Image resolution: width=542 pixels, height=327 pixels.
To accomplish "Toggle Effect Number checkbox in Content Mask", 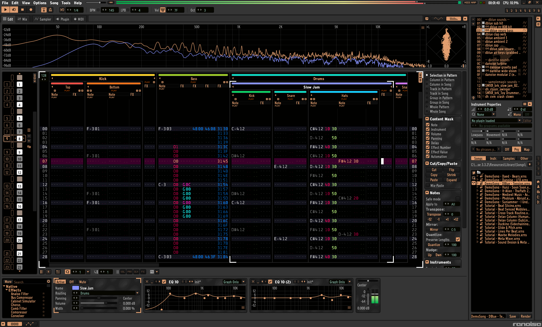I will (x=428, y=147).
